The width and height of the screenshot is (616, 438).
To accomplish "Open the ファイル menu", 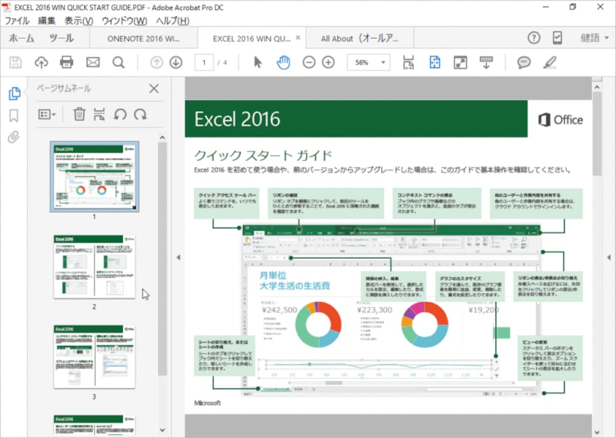I will (17, 21).
